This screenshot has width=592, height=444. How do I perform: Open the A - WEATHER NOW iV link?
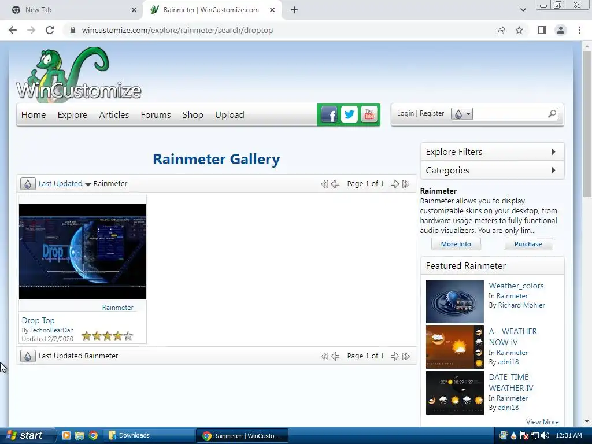tap(513, 337)
